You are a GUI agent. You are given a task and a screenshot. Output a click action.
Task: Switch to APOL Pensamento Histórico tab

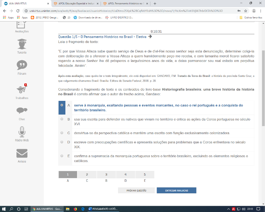coord(126,3)
